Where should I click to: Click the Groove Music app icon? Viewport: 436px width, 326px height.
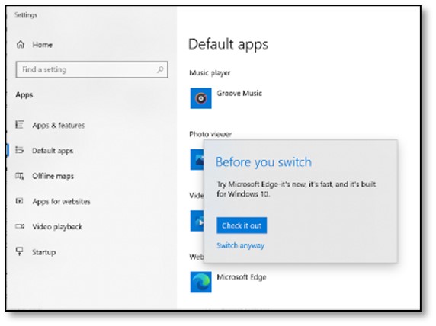coord(200,98)
